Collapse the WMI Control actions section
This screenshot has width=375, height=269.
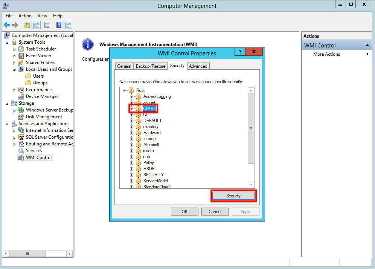[x=367, y=45]
